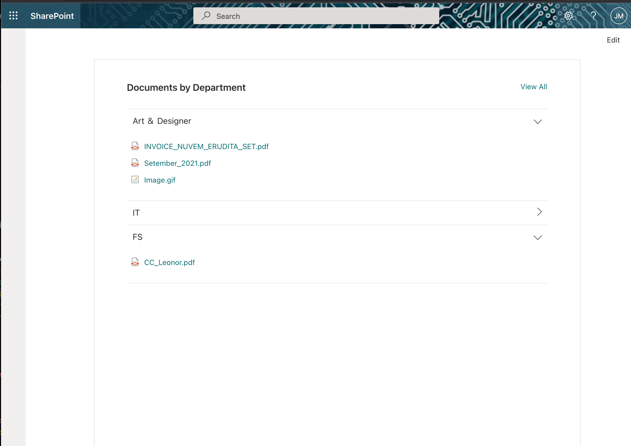Click the SharePoint app launcher icon
The height and width of the screenshot is (446, 631).
(x=13, y=15)
